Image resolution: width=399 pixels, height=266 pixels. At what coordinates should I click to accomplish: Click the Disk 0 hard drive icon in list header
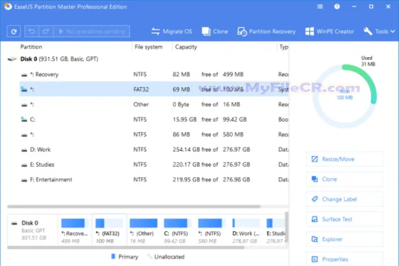point(12,59)
